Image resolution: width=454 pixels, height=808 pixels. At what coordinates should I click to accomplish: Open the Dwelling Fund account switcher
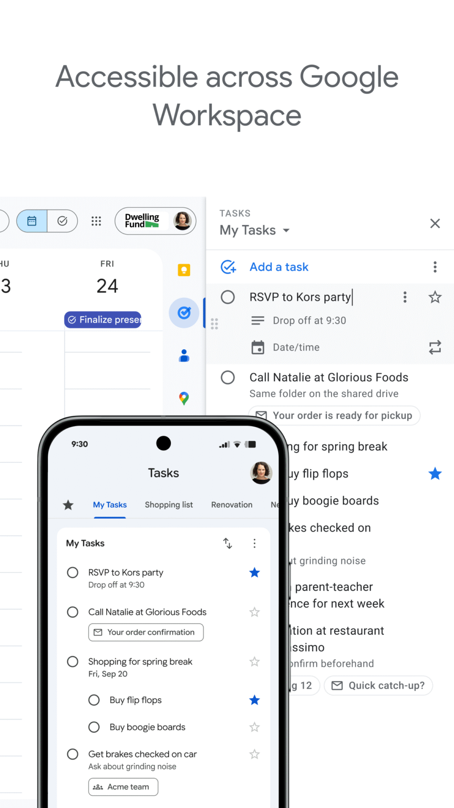155,221
